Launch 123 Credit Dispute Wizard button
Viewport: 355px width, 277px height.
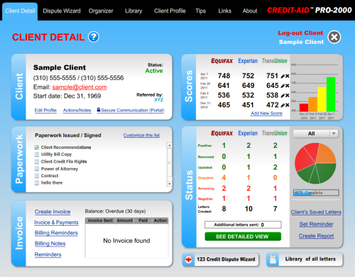click(220, 259)
